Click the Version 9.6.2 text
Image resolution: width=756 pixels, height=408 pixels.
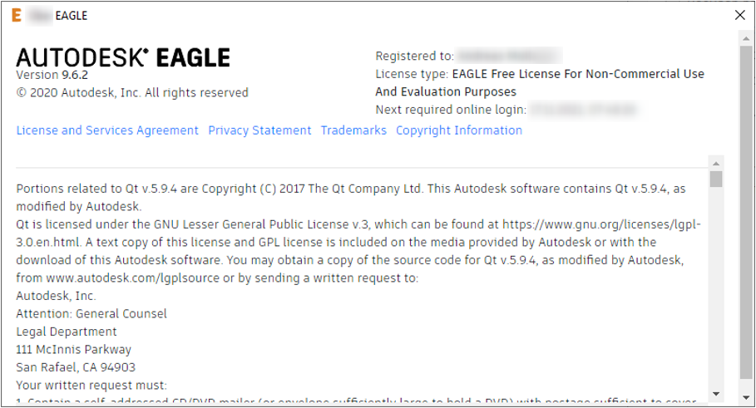point(52,76)
